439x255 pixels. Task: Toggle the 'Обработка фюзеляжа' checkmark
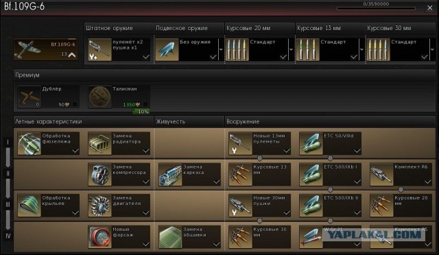tap(75, 151)
